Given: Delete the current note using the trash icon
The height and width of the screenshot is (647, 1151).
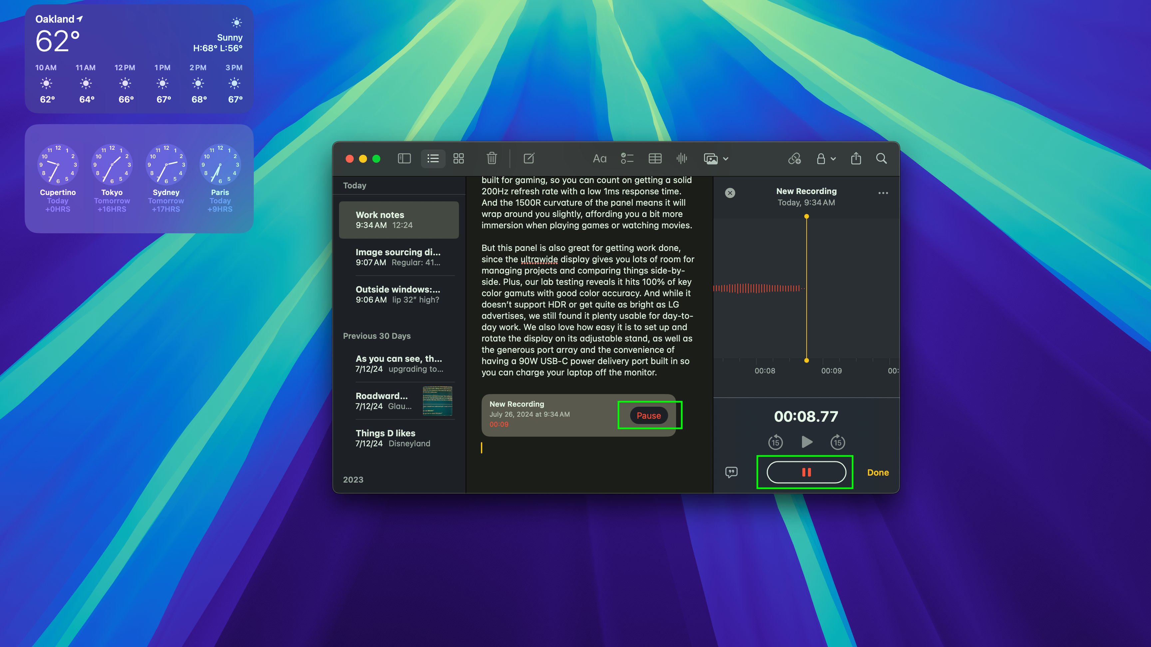Looking at the screenshot, I should (492, 158).
